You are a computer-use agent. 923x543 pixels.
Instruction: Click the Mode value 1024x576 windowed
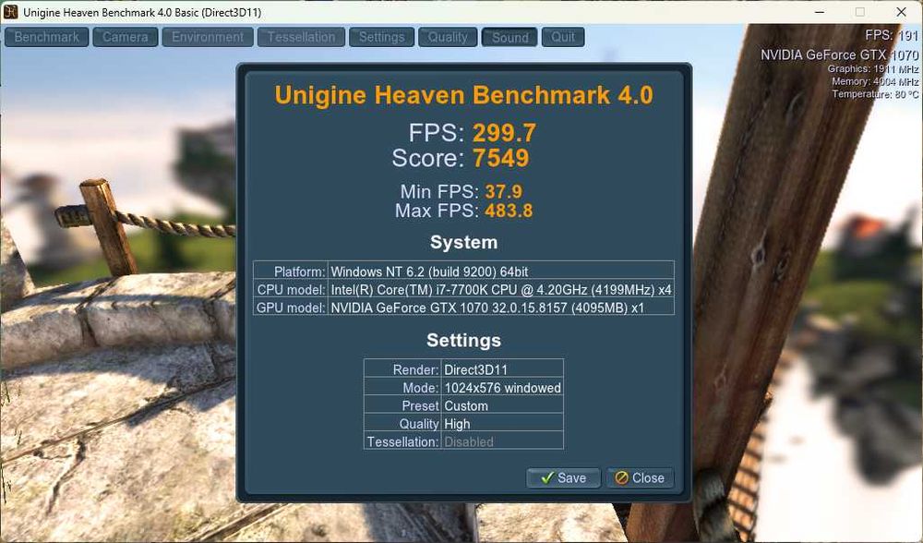coord(502,388)
